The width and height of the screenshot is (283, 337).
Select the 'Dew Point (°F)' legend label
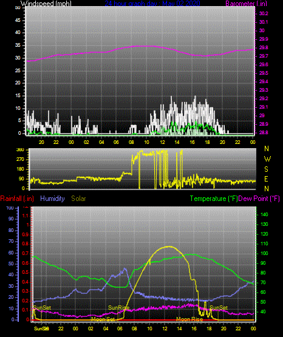259,199
